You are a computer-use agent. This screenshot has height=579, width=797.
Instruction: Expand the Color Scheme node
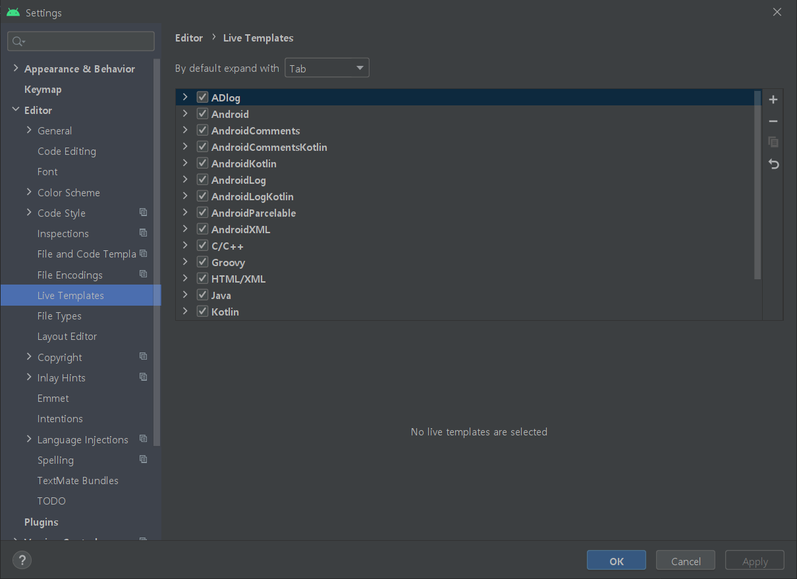coord(29,192)
